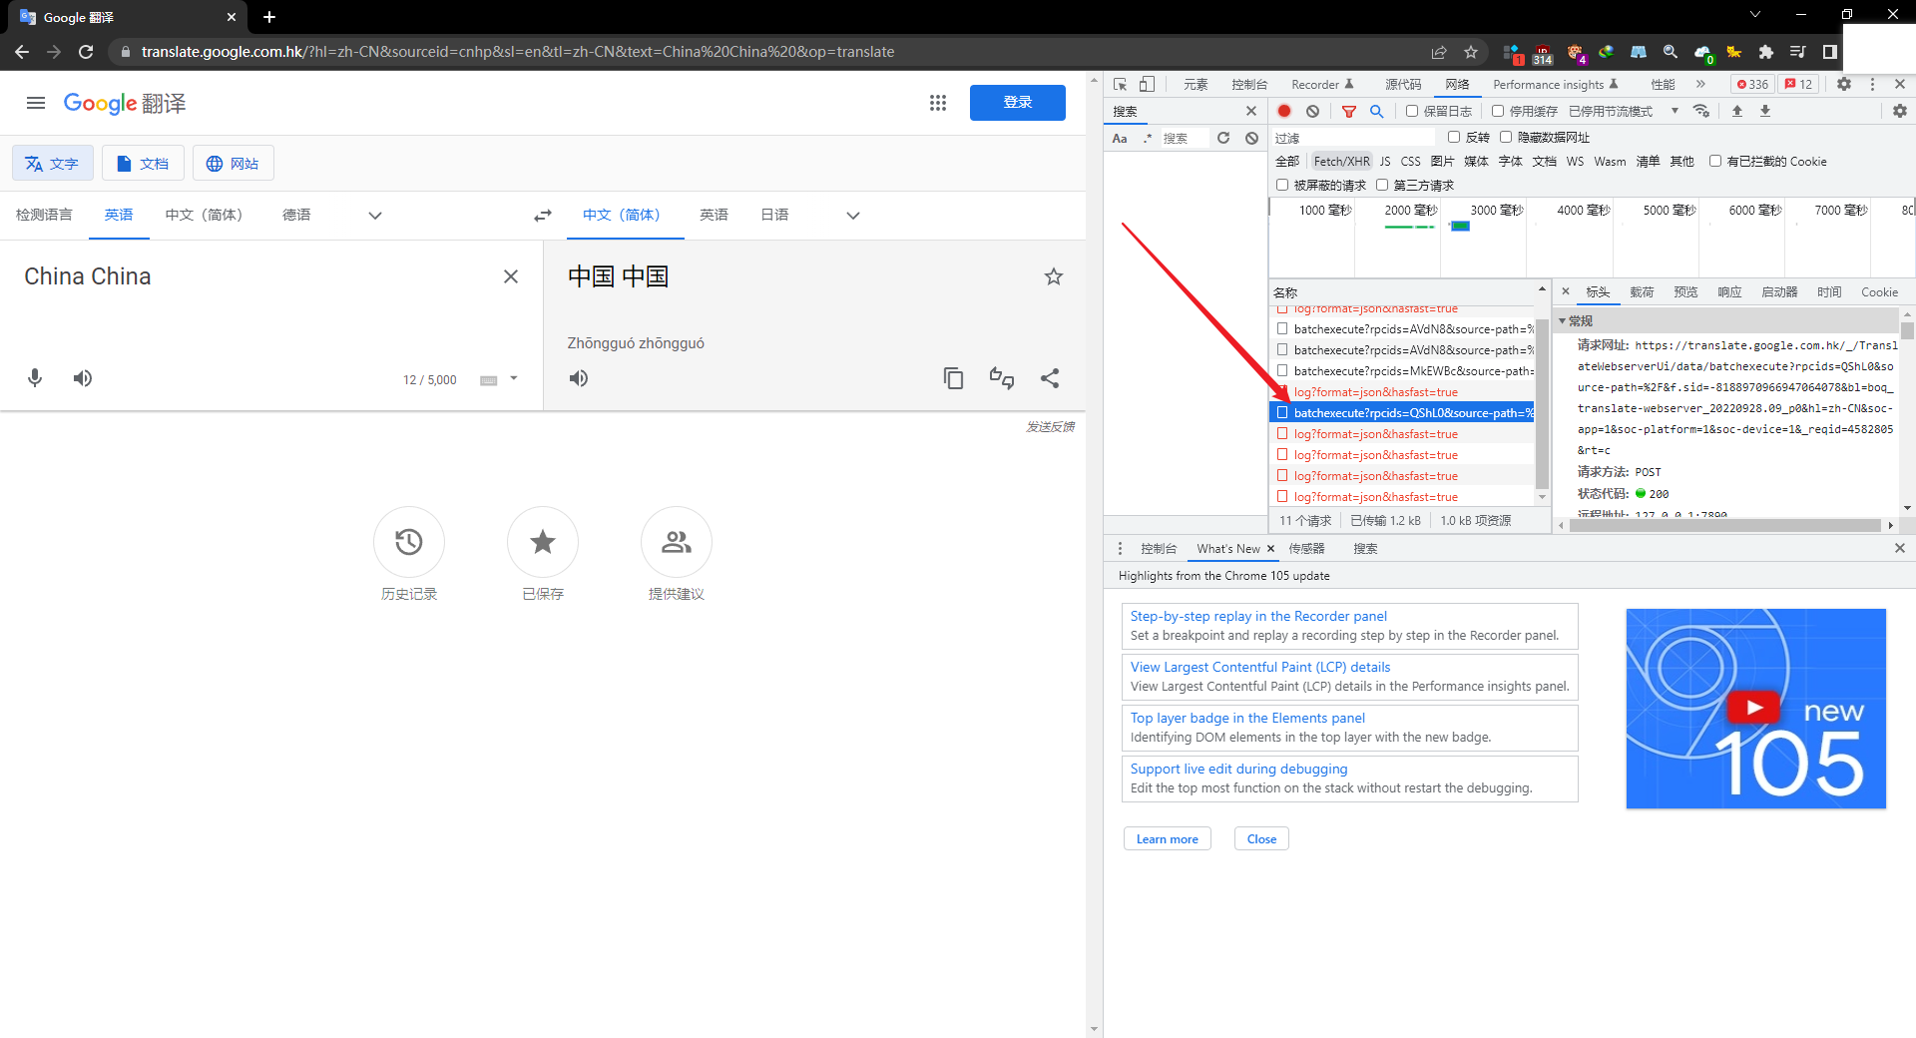Expand the target language list chevron
The height and width of the screenshot is (1038, 1916).
coord(853,216)
